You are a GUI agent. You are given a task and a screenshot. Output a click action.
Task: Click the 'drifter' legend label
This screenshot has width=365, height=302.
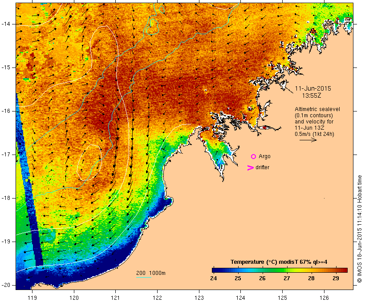tap(262, 167)
